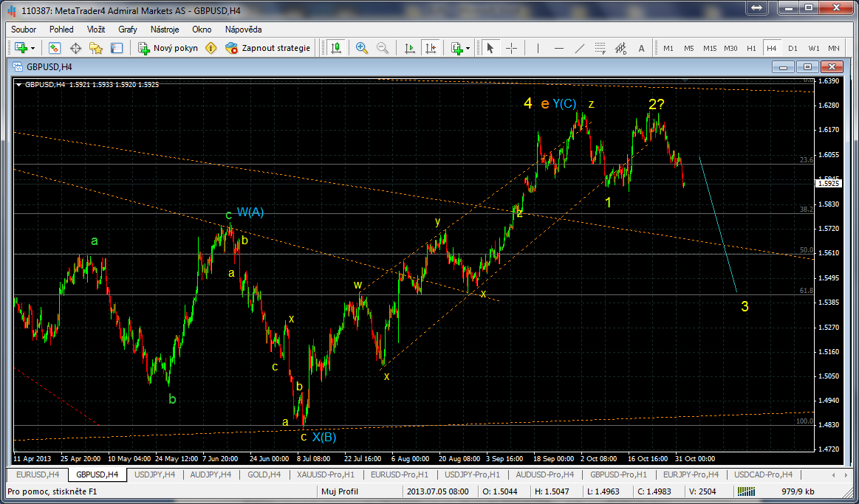The width and height of the screenshot is (859, 504).
Task: Switch to the EURJPY-Pro,H4 chart tab
Action: point(690,474)
